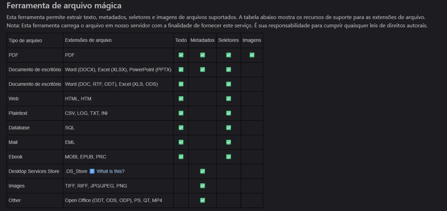
Task: Click Metadados checkmark for DOCX row
Action: pos(203,70)
